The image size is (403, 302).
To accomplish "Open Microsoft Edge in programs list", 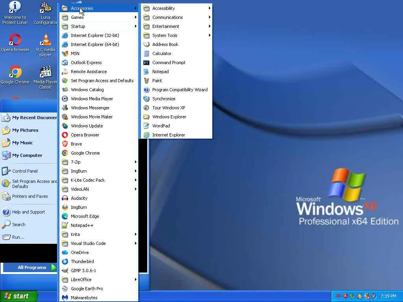I will (99, 216).
